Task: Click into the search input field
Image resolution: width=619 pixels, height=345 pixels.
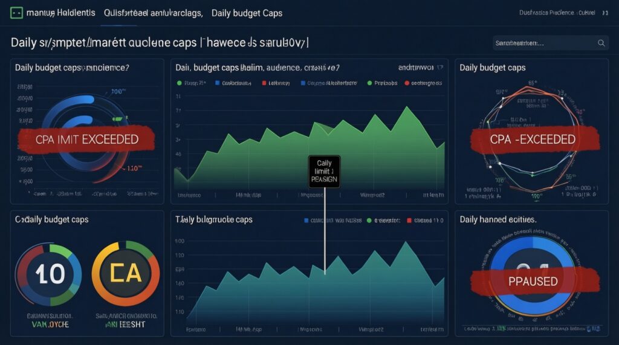Action: [543, 44]
